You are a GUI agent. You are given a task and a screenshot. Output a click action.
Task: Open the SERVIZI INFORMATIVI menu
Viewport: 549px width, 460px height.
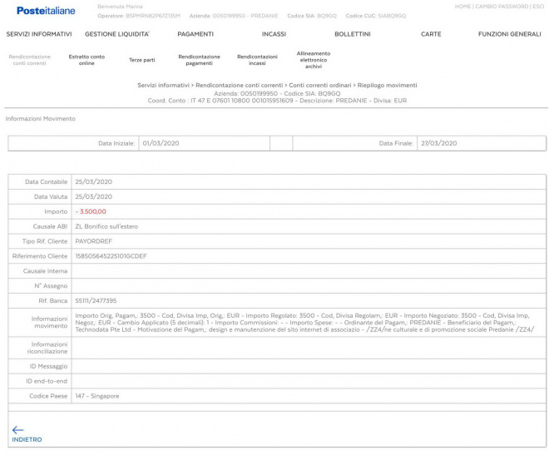point(39,34)
